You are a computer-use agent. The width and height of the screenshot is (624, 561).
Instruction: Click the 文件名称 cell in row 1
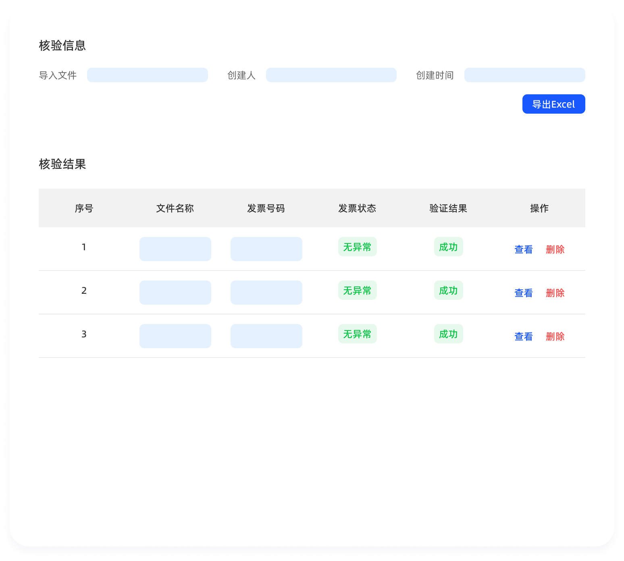(175, 249)
